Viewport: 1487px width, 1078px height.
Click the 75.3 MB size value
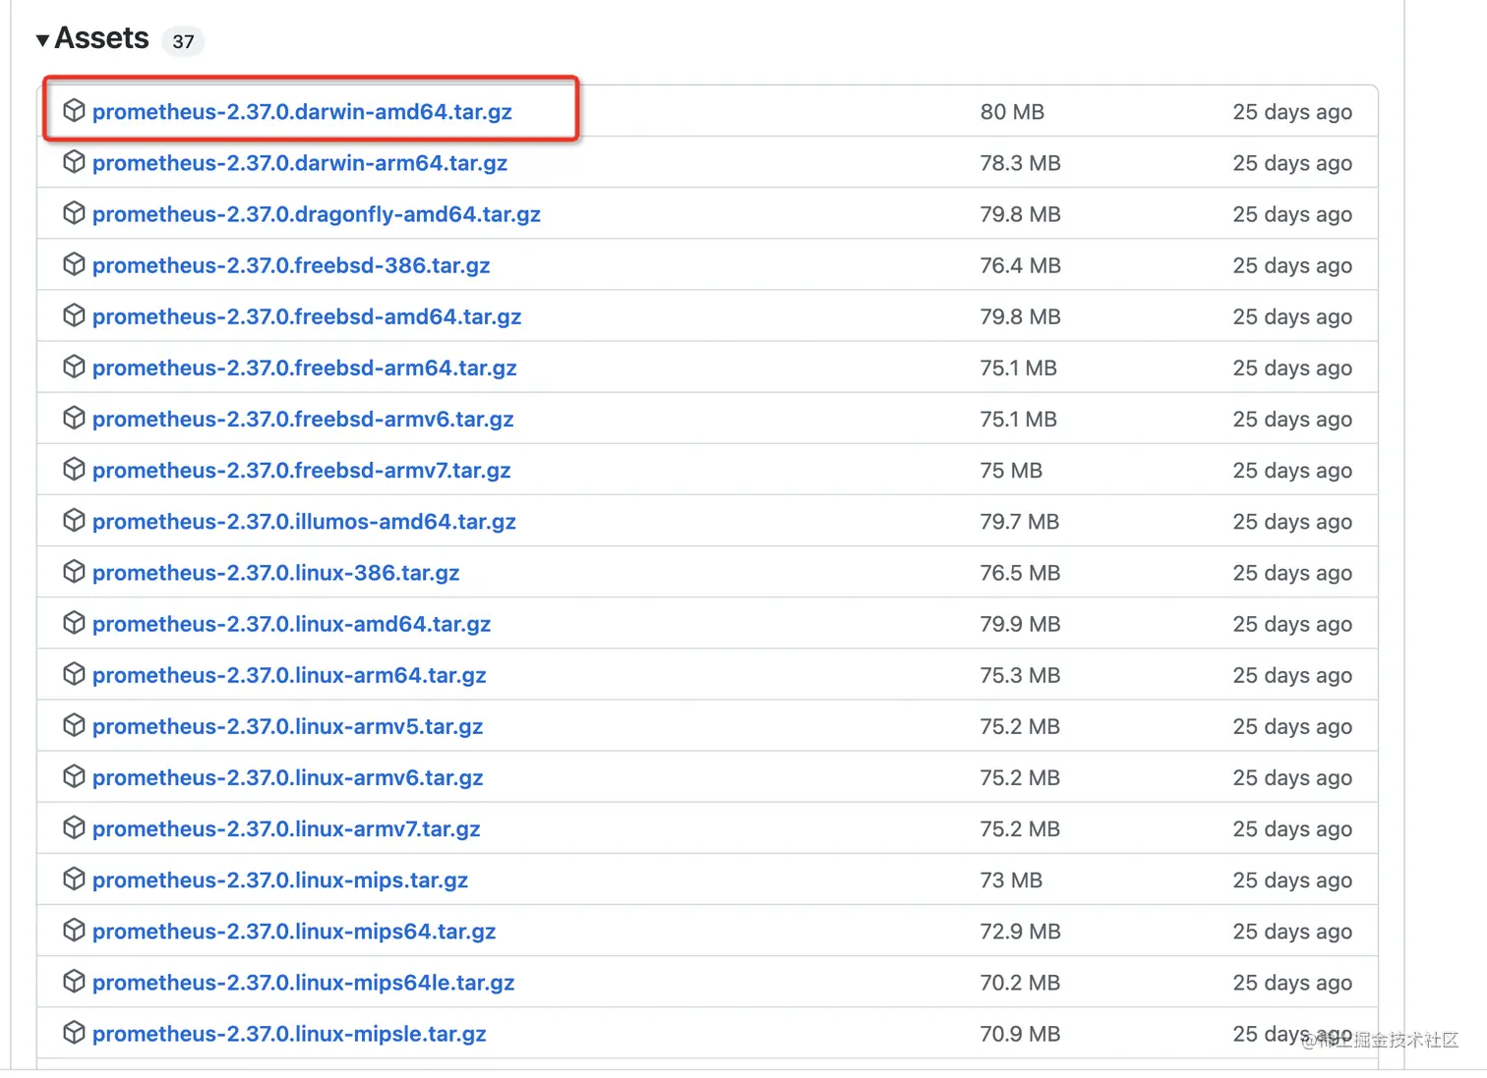click(1020, 675)
